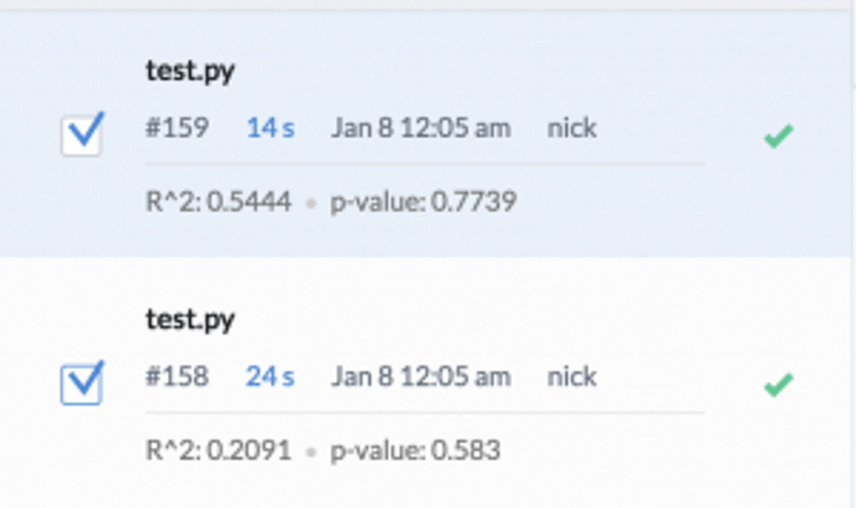Screen dimensions: 856x508
Task: Open run #159 details
Action: tap(177, 128)
